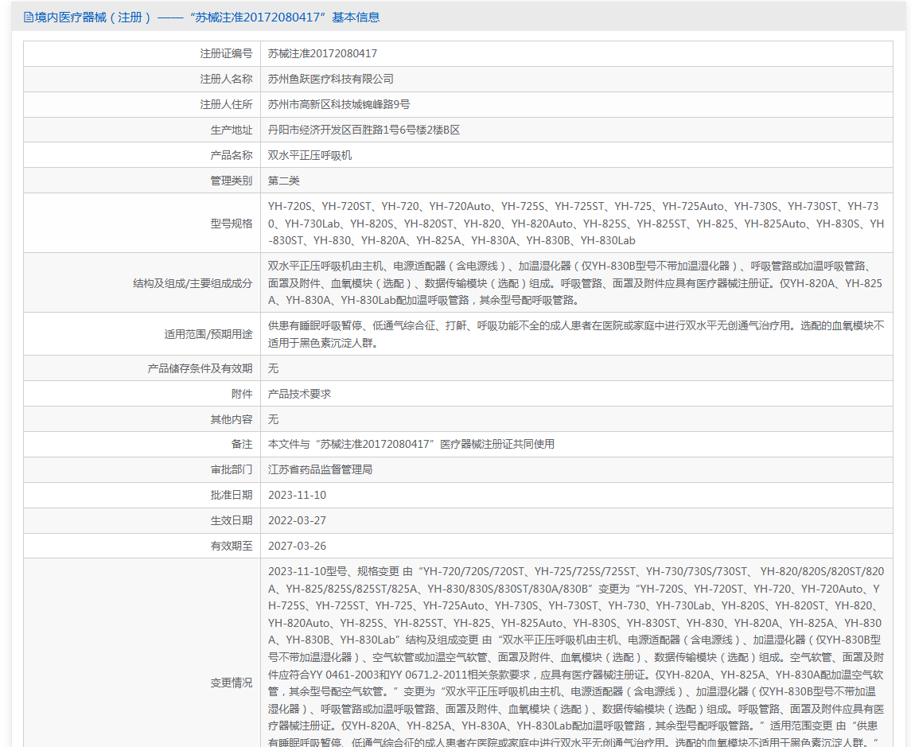Click the 管理类别 label
911x747 pixels.
point(232,181)
